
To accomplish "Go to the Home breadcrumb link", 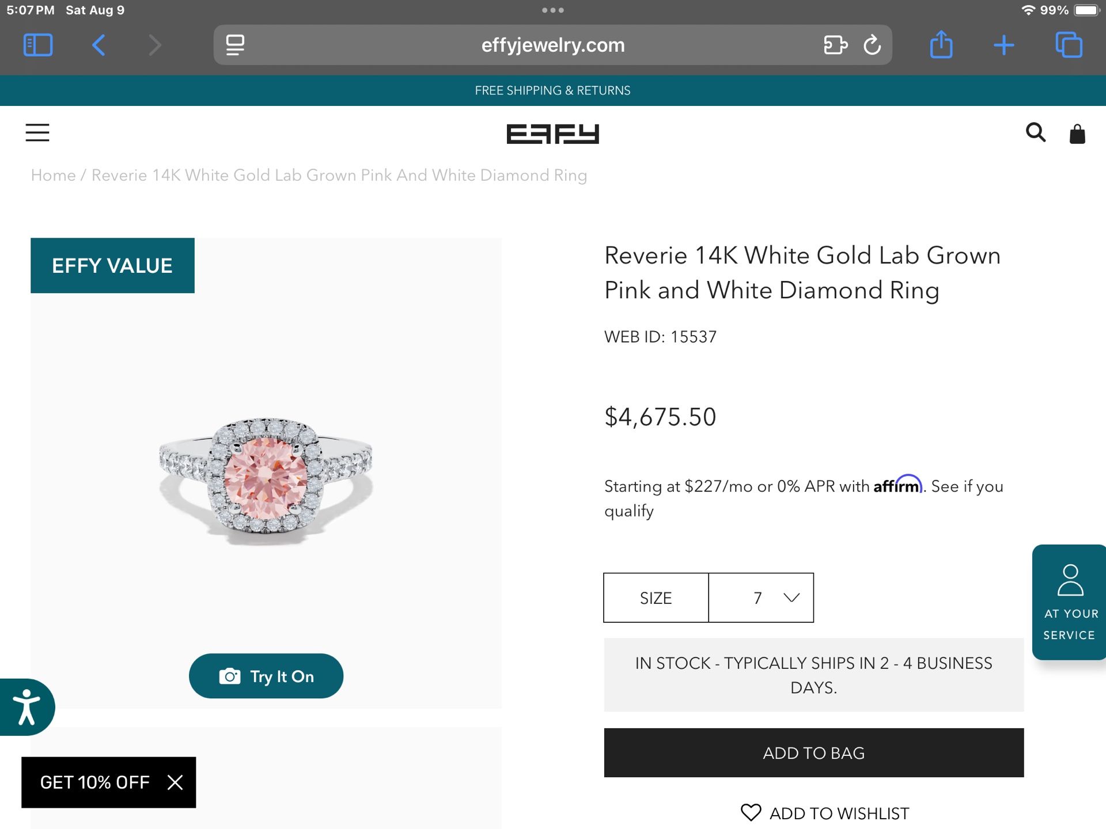I will click(53, 175).
